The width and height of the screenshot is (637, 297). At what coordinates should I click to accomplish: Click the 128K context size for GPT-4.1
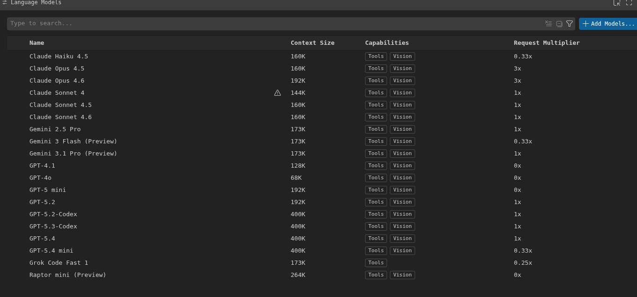pos(298,166)
